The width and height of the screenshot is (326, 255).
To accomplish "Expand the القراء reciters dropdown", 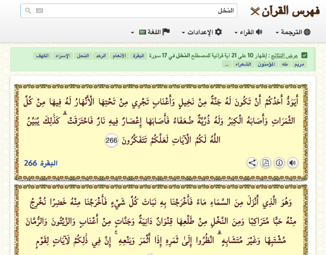I will click(248, 32).
